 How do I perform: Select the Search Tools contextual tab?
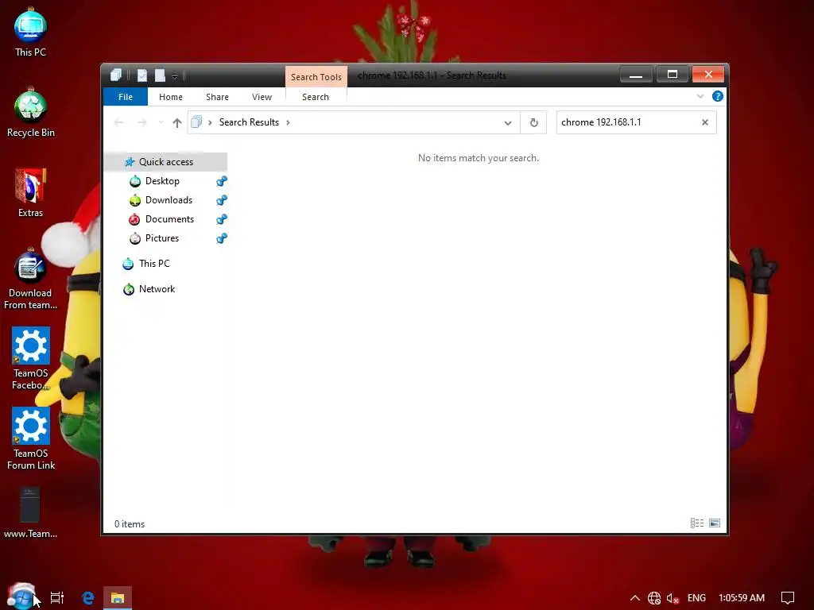tap(316, 77)
